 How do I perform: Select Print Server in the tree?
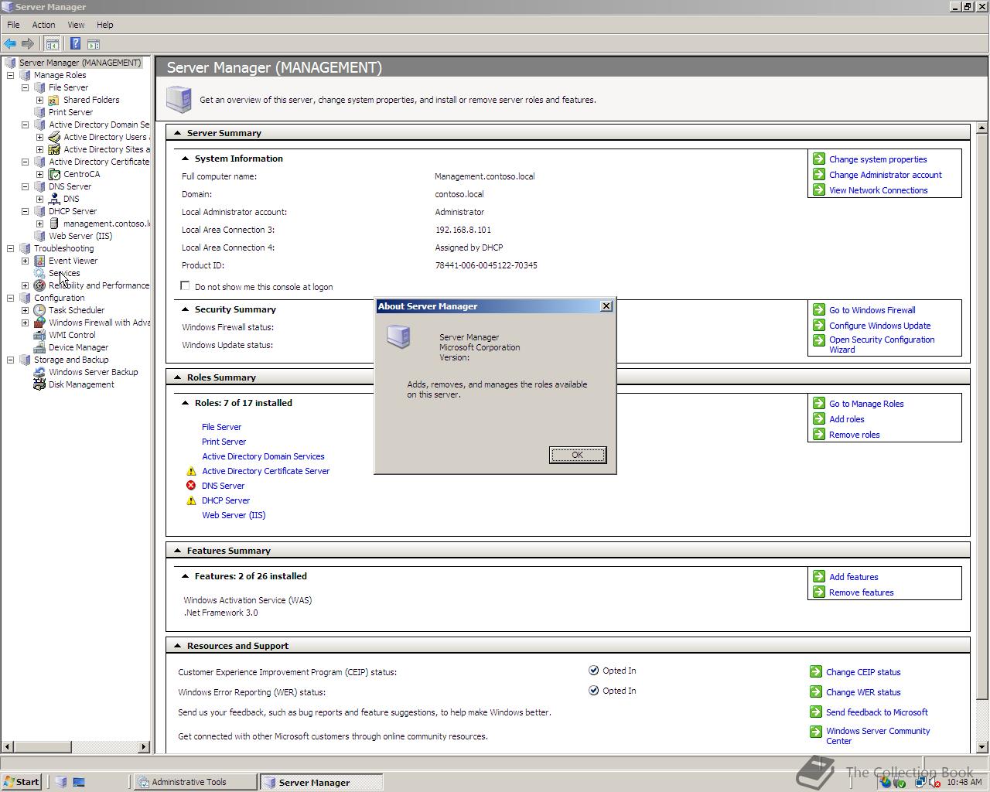pos(70,112)
